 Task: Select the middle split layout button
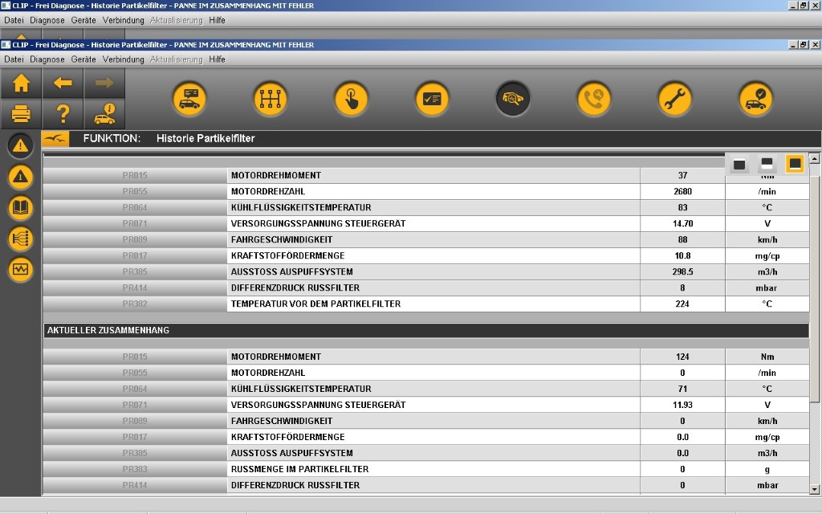click(767, 164)
